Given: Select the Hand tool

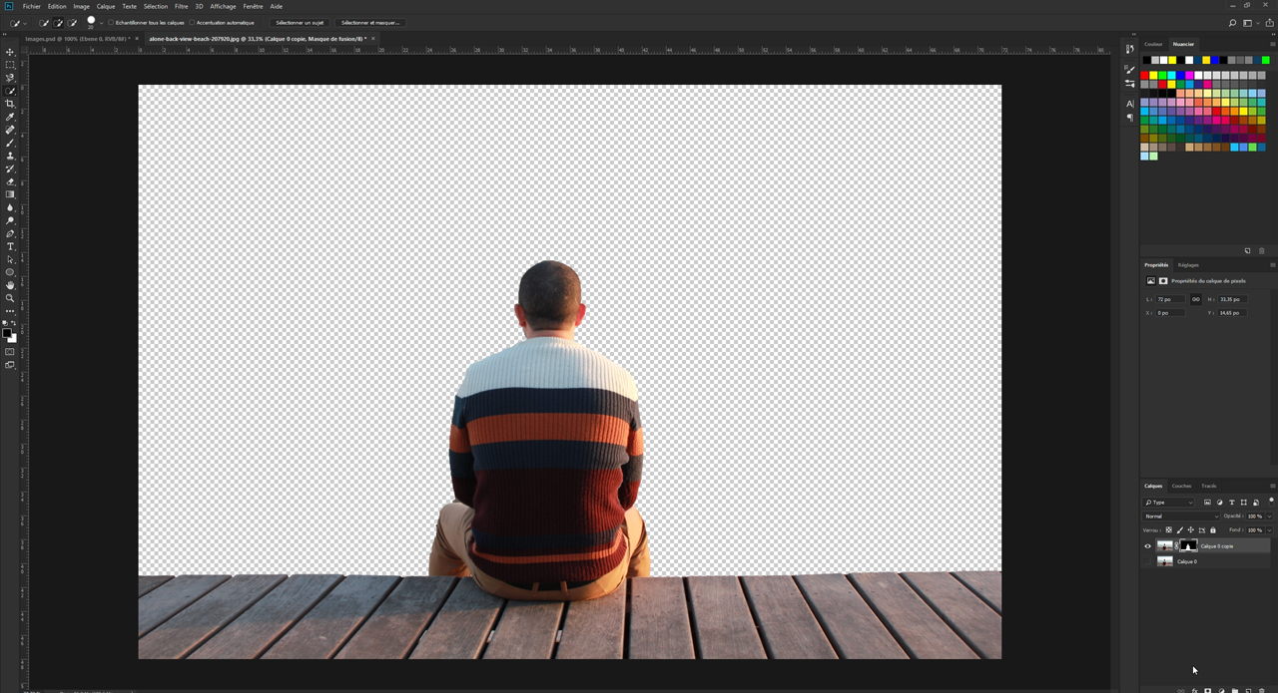Looking at the screenshot, I should coord(10,285).
